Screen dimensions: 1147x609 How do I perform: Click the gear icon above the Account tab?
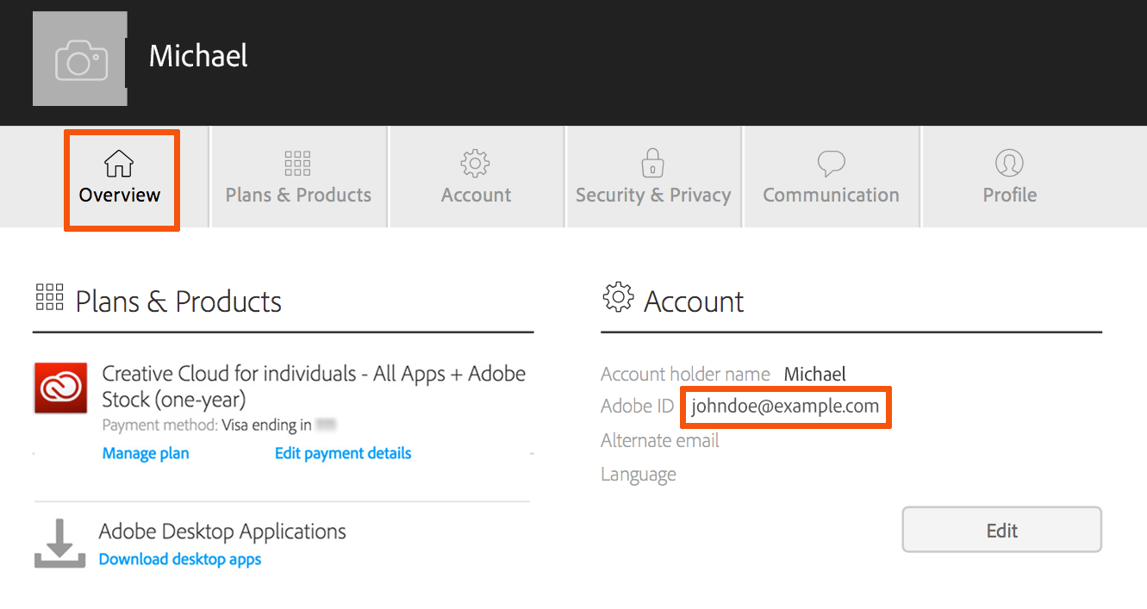[475, 163]
